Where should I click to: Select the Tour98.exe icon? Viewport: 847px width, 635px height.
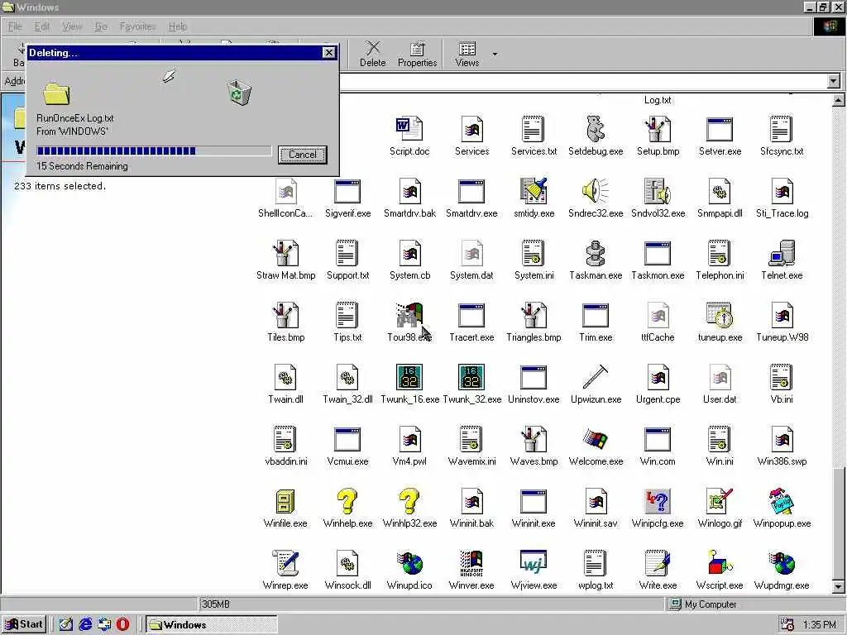(409, 315)
